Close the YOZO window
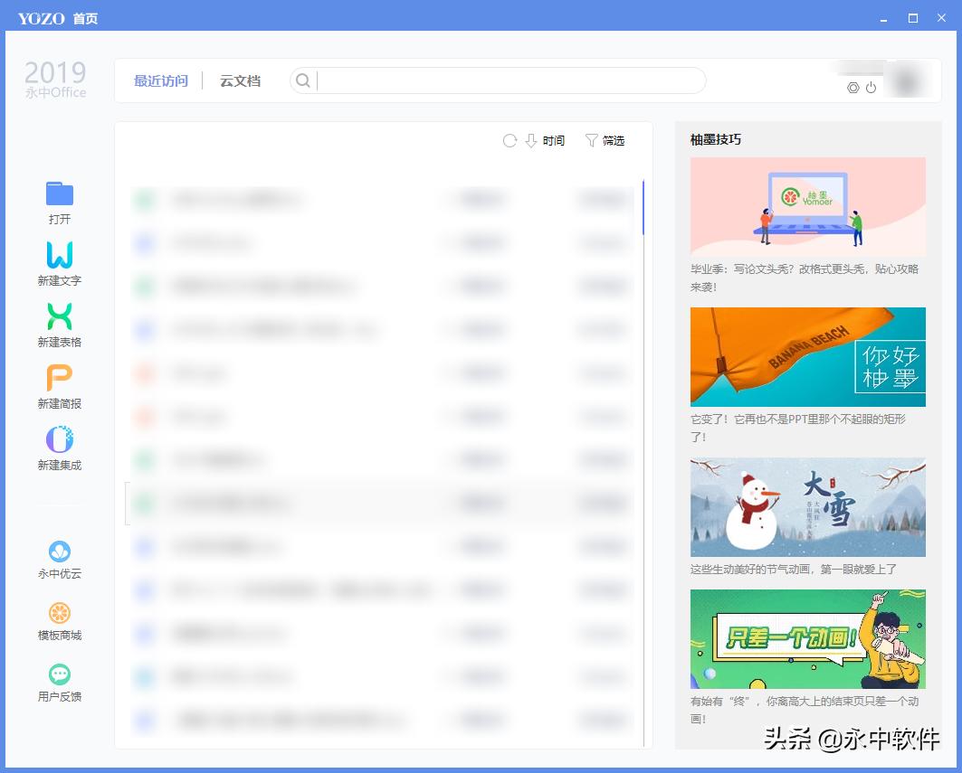Viewport: 962px width, 773px height. 941,18
